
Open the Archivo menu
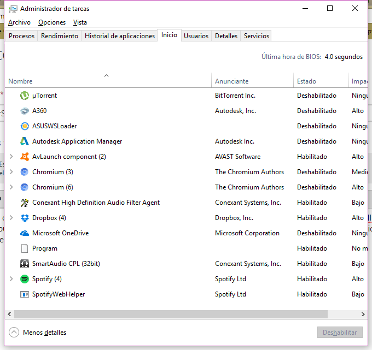click(x=20, y=22)
